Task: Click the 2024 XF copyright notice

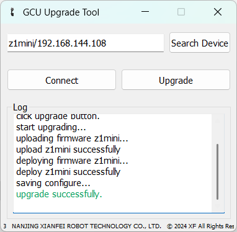Action: (x=200, y=226)
